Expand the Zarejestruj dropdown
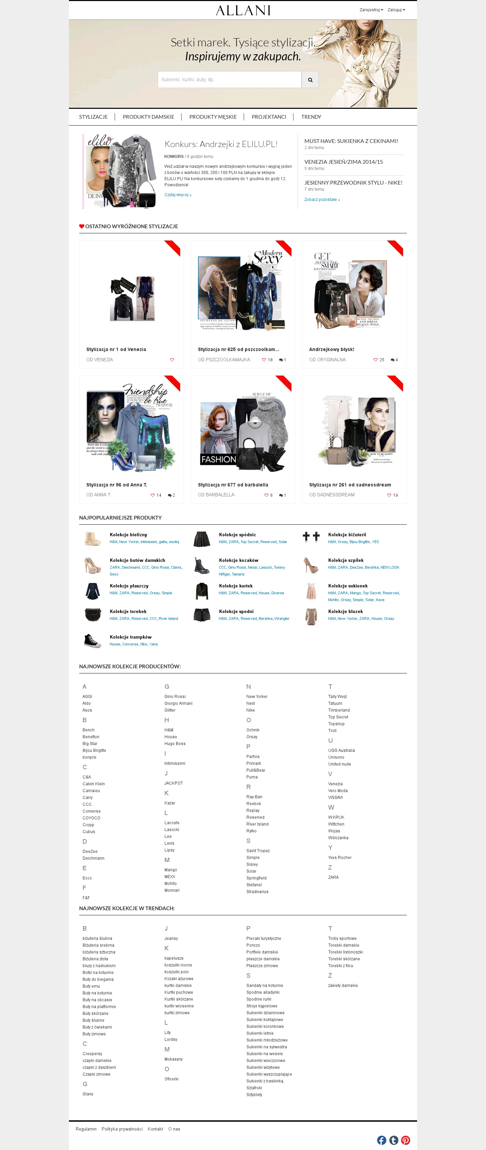 click(x=371, y=10)
